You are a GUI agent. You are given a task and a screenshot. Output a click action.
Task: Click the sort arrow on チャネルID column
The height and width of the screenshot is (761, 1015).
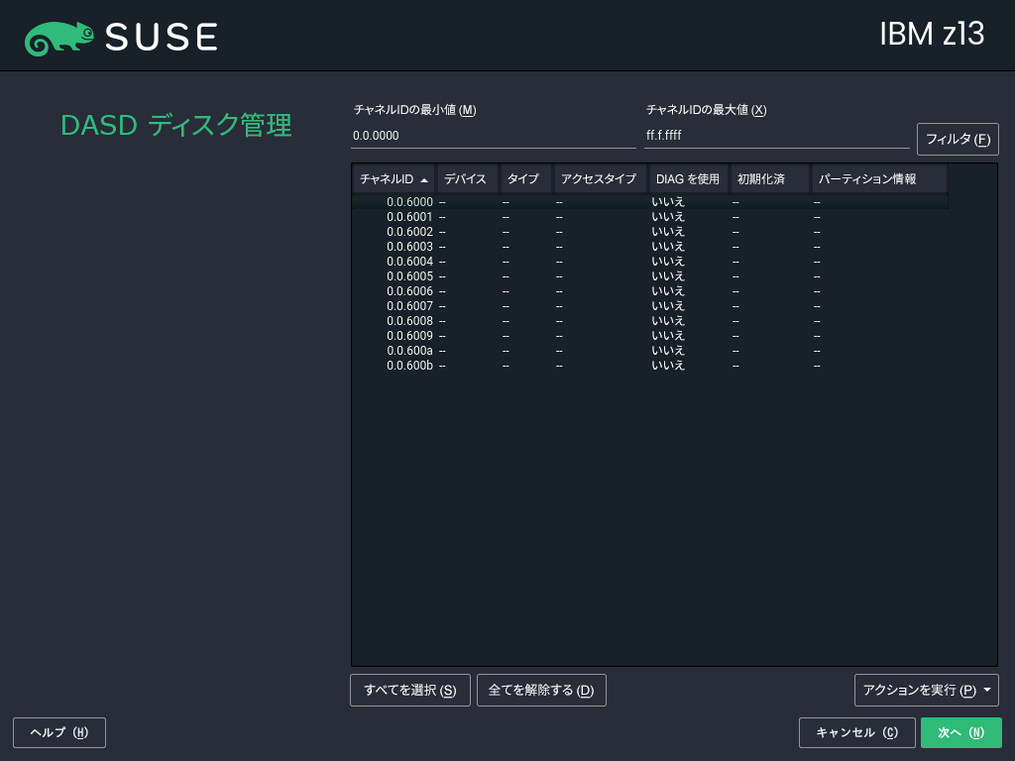[x=424, y=179]
